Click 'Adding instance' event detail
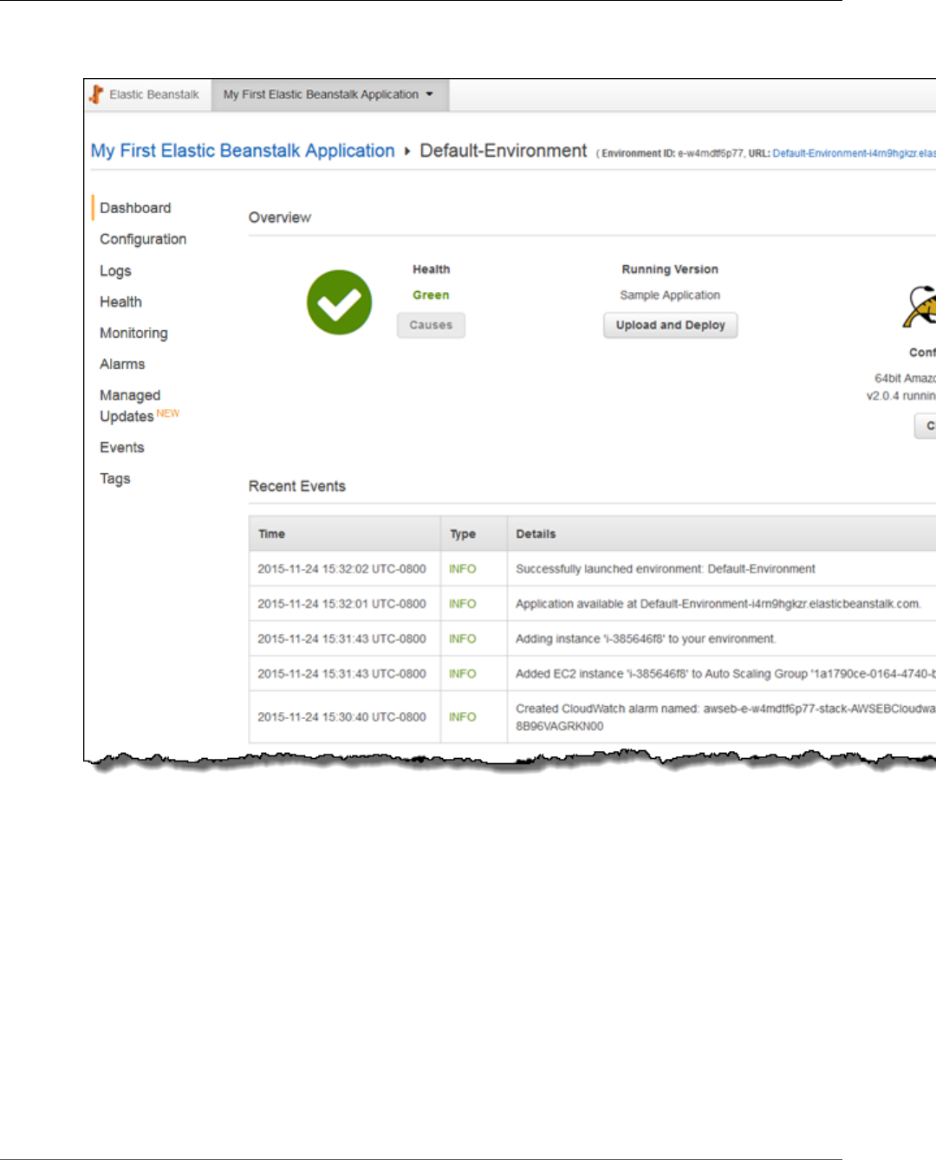936x1160 pixels. (x=647, y=638)
